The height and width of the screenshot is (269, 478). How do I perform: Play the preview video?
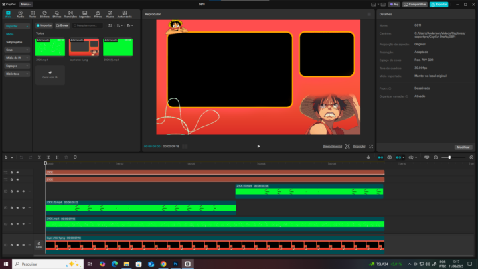[x=258, y=146]
